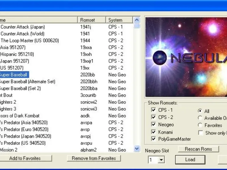Sort list by Romset column header
Viewport: 227px width, 170px height.
tap(92, 20)
